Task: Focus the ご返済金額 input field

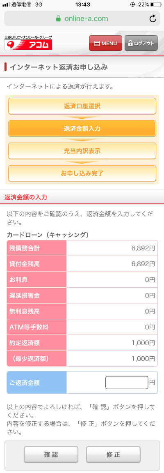Action: click(x=127, y=383)
